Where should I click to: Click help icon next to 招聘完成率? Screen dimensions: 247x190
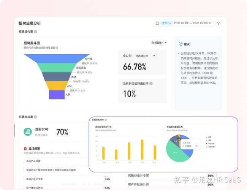click(36, 117)
